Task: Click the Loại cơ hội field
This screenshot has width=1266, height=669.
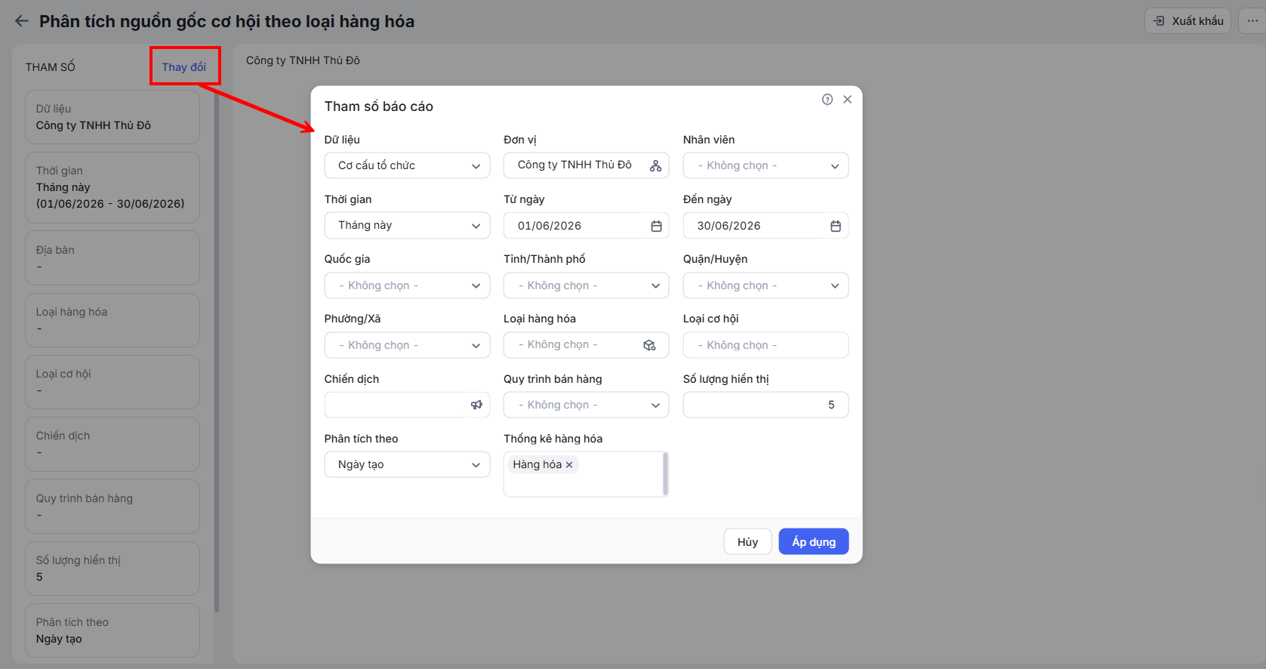Action: [765, 345]
